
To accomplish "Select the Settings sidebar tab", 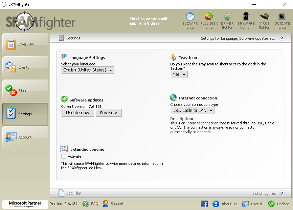I will click(25, 114).
